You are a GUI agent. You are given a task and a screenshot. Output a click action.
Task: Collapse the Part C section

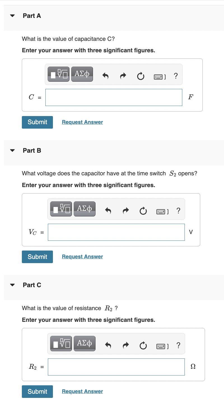12,285
